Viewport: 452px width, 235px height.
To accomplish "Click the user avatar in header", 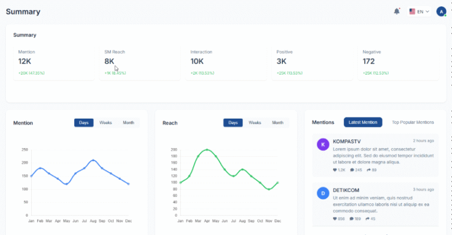I will tap(441, 11).
